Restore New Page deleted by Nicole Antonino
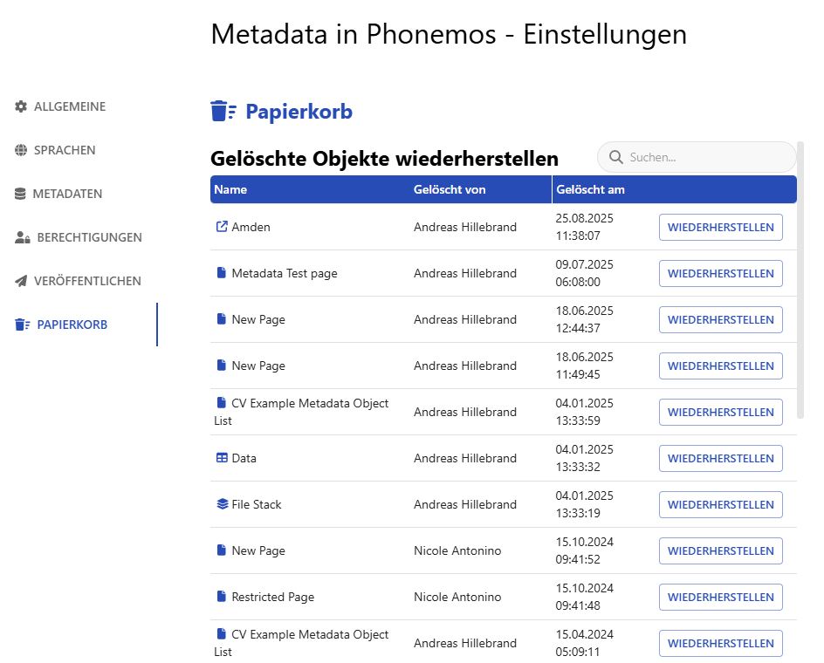Screen dimensions: 824x663 point(720,550)
